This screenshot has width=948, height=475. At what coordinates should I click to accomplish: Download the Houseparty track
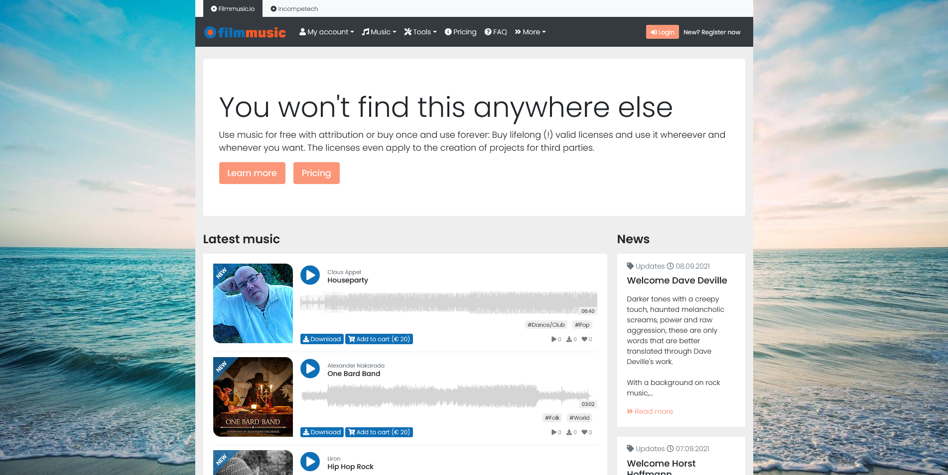(322, 339)
